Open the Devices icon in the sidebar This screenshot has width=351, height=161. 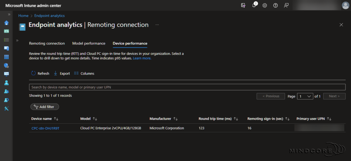pos(7,48)
